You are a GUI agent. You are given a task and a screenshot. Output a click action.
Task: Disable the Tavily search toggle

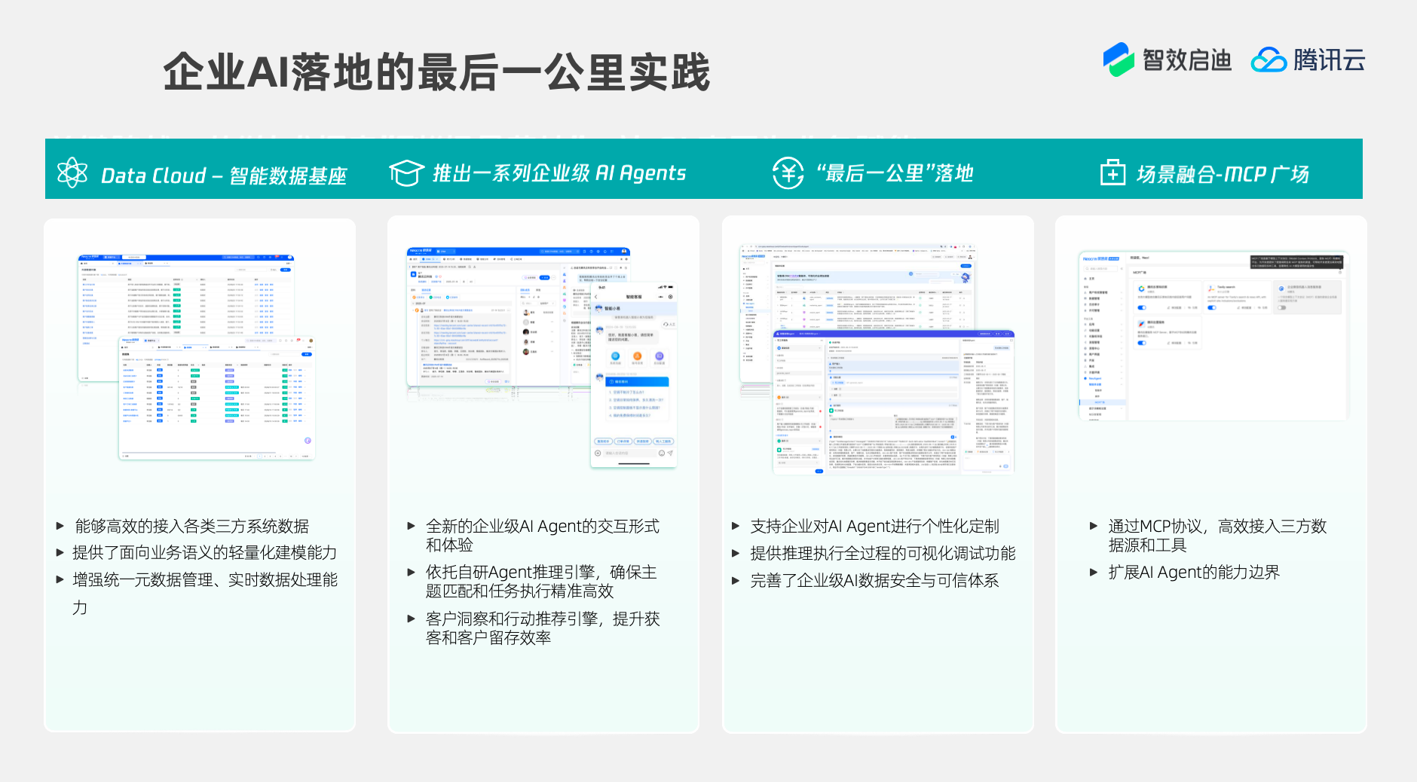point(1212,307)
